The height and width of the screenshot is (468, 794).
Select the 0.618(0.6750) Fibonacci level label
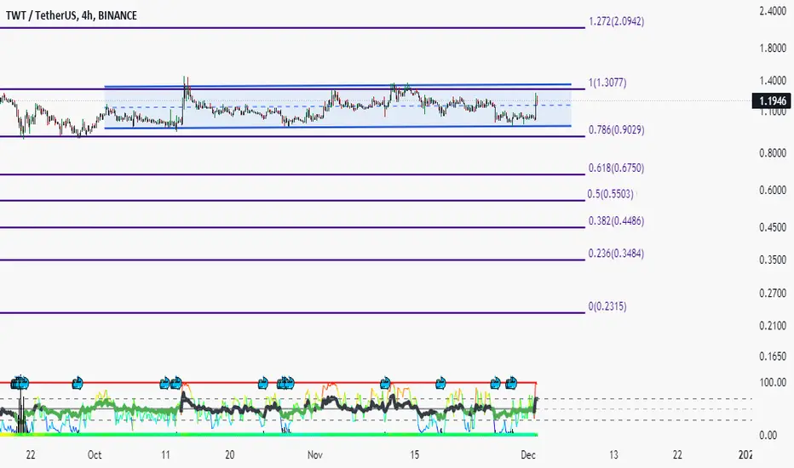(616, 168)
